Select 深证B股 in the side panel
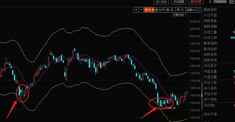 210,94
